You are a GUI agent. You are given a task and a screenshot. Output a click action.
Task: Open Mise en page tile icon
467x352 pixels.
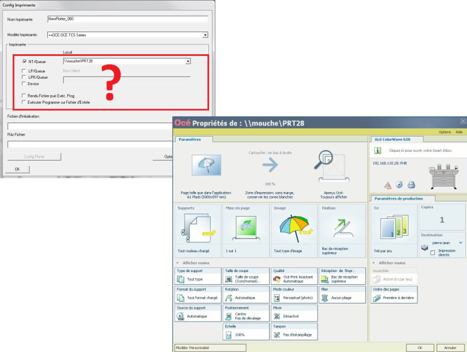246,230
